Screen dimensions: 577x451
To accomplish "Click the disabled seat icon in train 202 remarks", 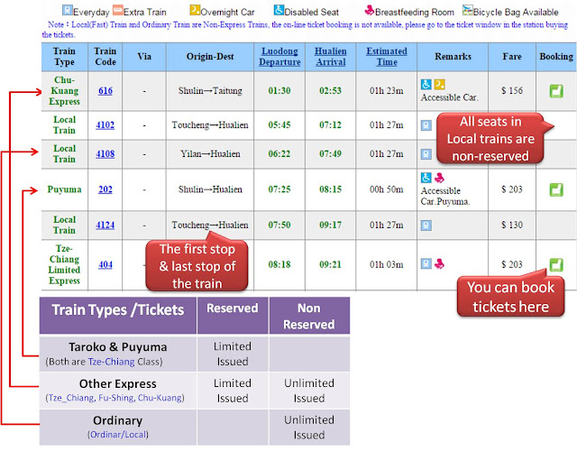I will coord(426,178).
